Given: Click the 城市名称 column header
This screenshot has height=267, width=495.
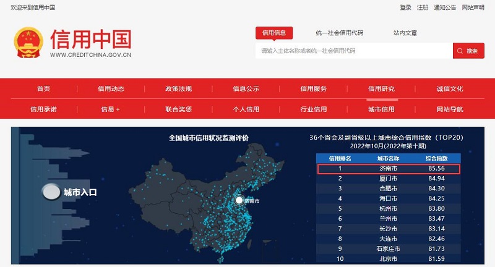Looking at the screenshot, I should tap(389, 158).
